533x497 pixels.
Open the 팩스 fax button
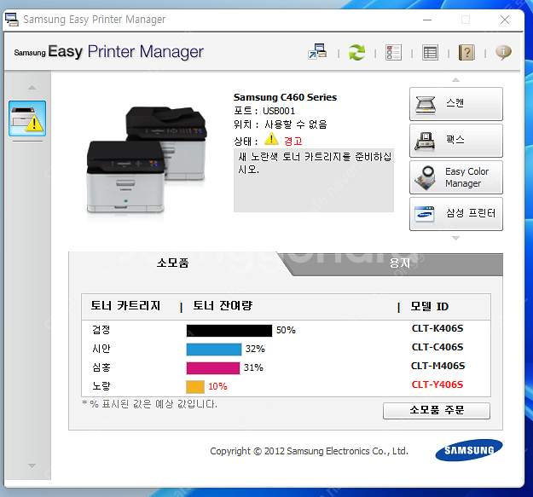pos(456,141)
